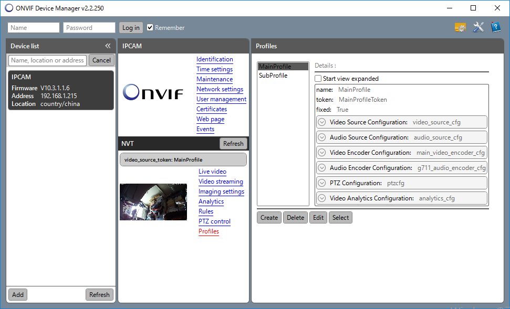
Task: Click the firmware version V10.3.1.1.6
Action: click(55, 88)
